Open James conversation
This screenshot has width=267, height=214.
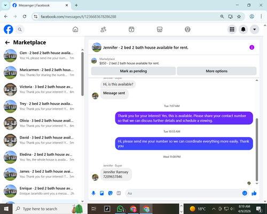click(41, 174)
